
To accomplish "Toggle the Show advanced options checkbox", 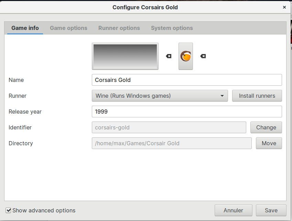I will [9, 210].
